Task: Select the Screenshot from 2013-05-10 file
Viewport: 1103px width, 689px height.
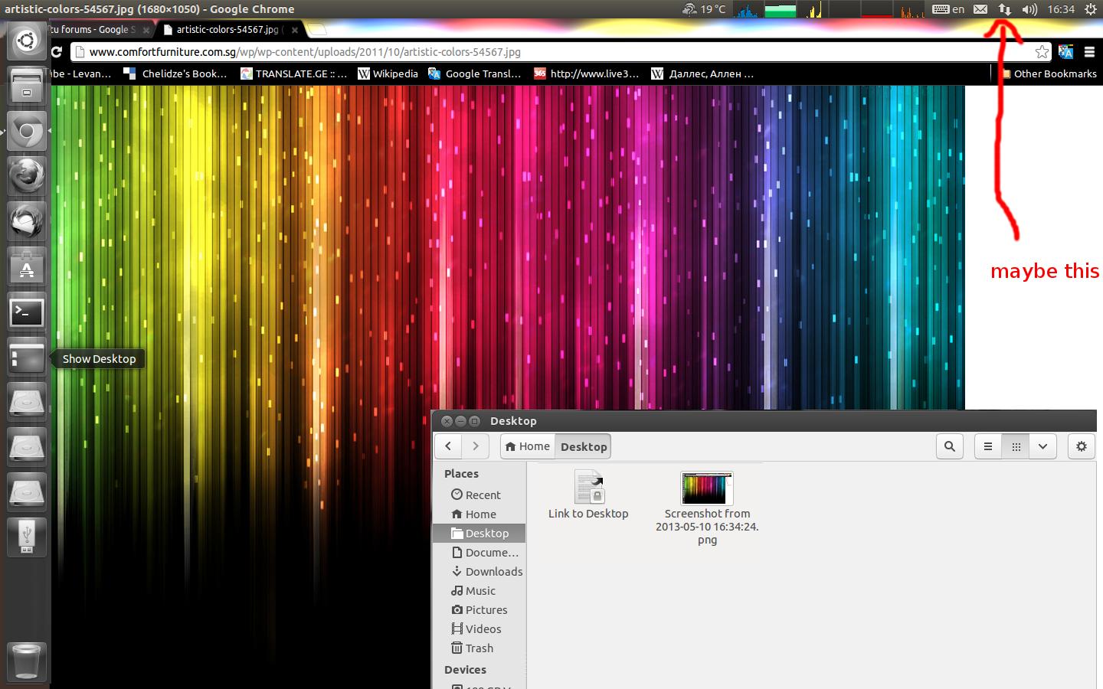Action: (x=707, y=508)
